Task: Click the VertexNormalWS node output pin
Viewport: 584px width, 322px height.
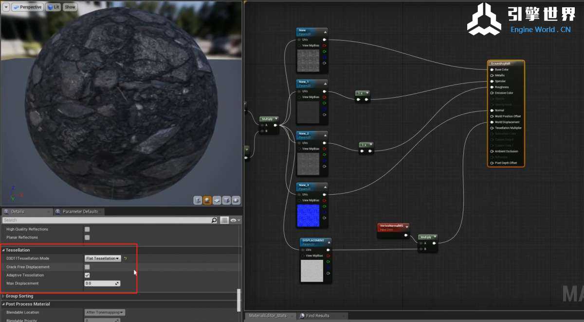Action: click(406, 235)
